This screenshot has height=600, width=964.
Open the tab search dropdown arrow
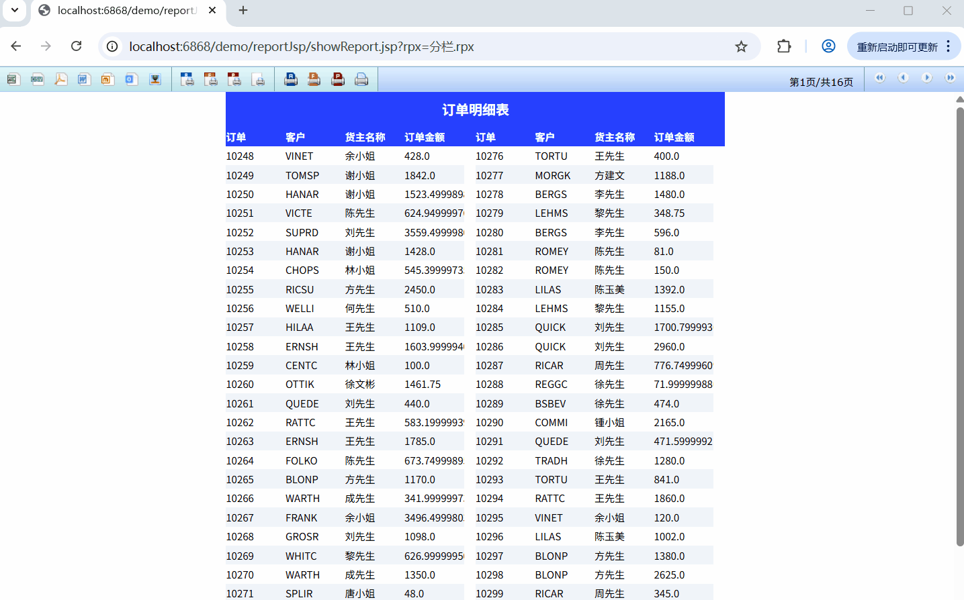(15, 10)
